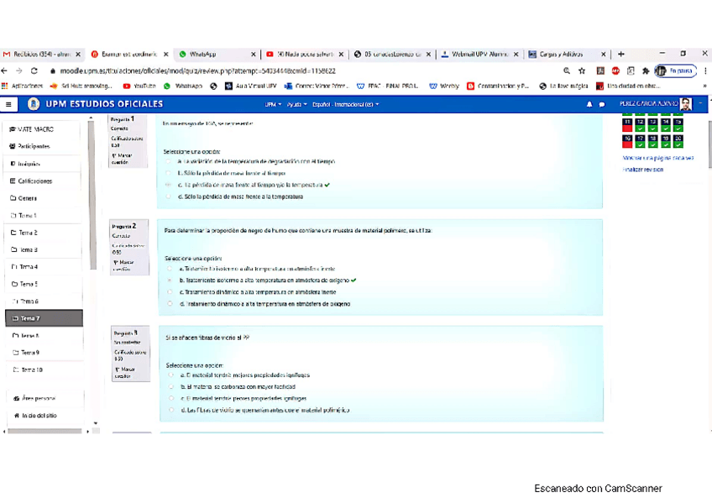Click the user profile avatar picture

point(686,104)
